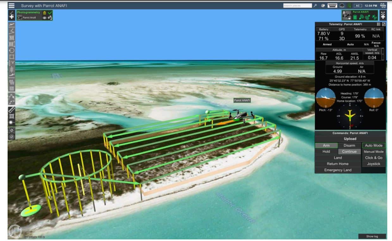Click the Continue button
This screenshot has height=241, width=392.
(x=349, y=151)
